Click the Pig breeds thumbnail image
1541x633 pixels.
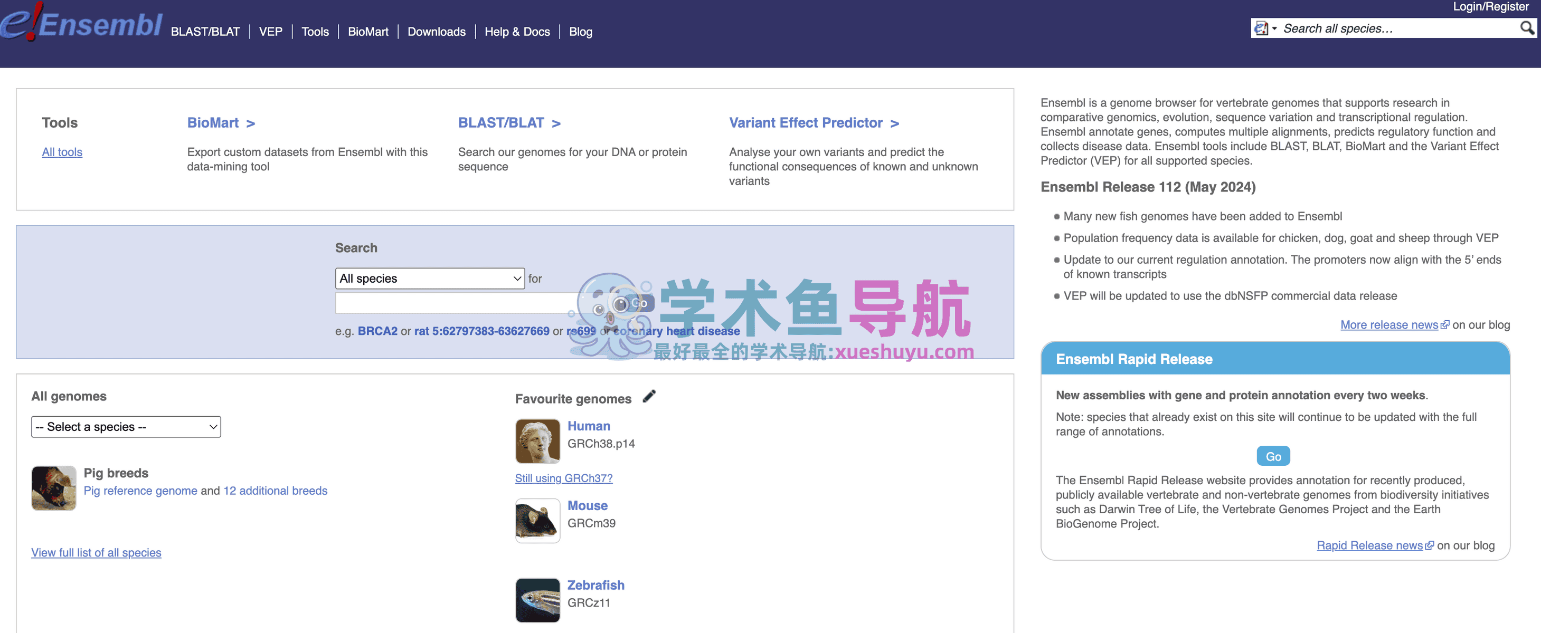[x=54, y=488]
